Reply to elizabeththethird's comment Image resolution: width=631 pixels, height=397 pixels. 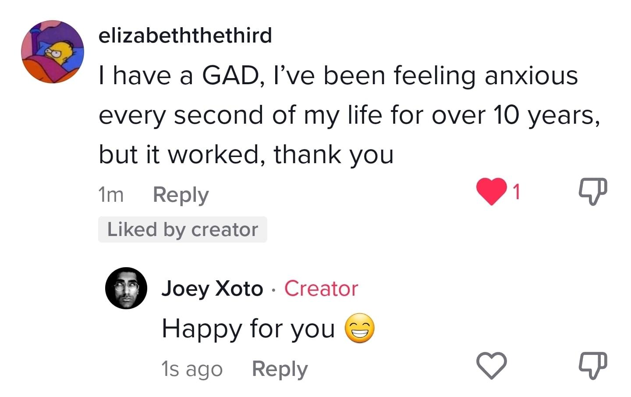[x=181, y=195]
